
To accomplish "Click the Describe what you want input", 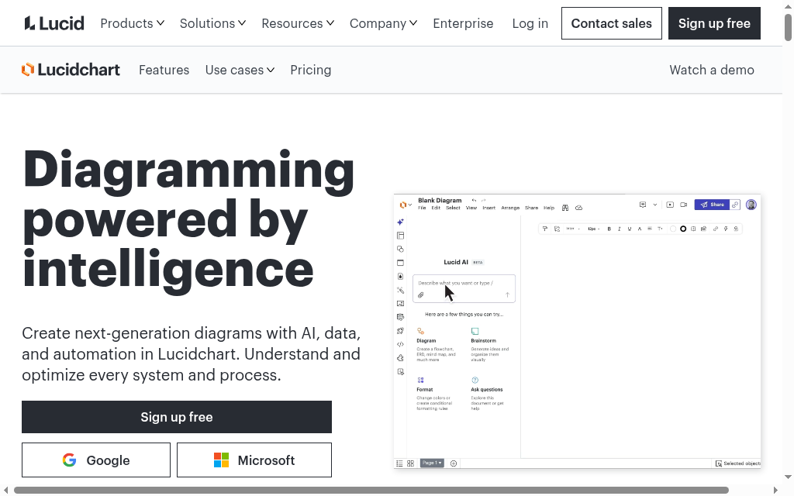I will (464, 288).
